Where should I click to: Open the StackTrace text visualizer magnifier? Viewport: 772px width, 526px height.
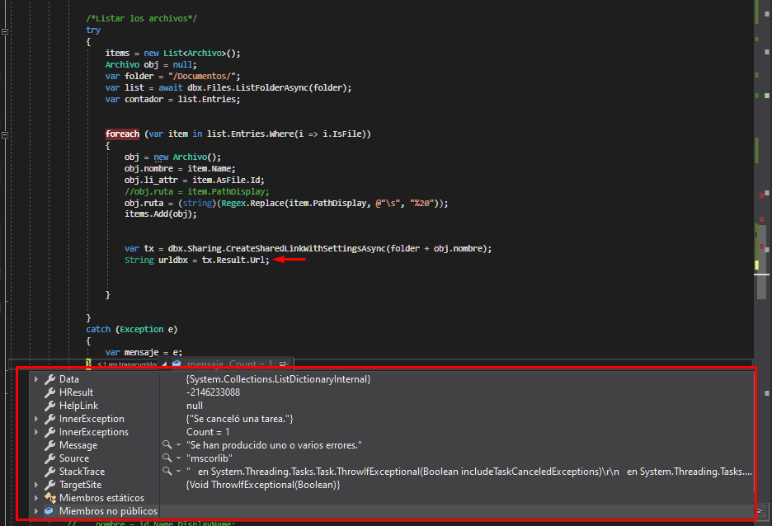[x=167, y=472]
